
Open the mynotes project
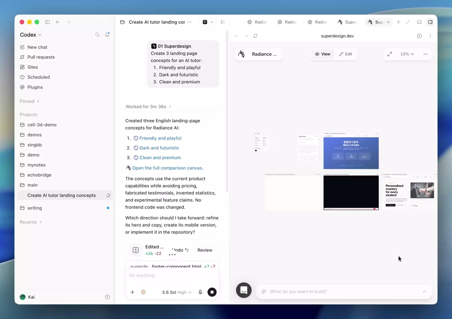[36, 165]
